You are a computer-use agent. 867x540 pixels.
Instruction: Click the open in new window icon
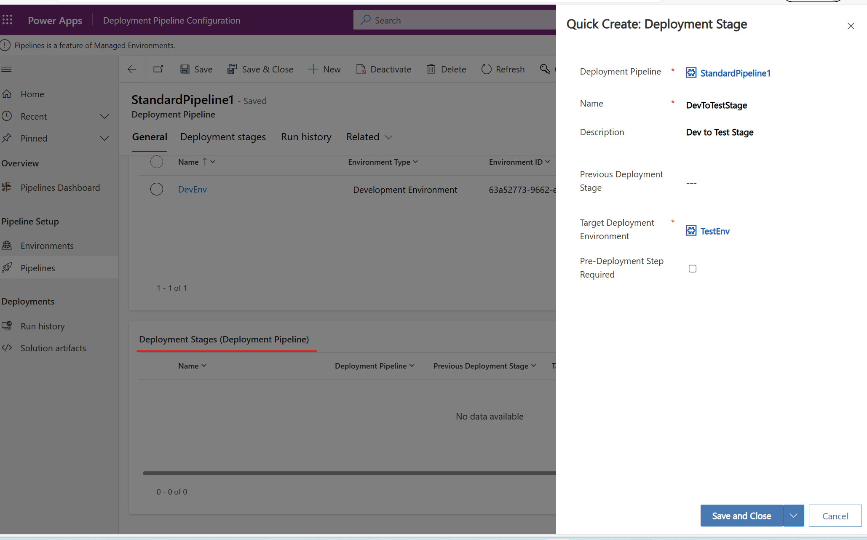[158, 70]
